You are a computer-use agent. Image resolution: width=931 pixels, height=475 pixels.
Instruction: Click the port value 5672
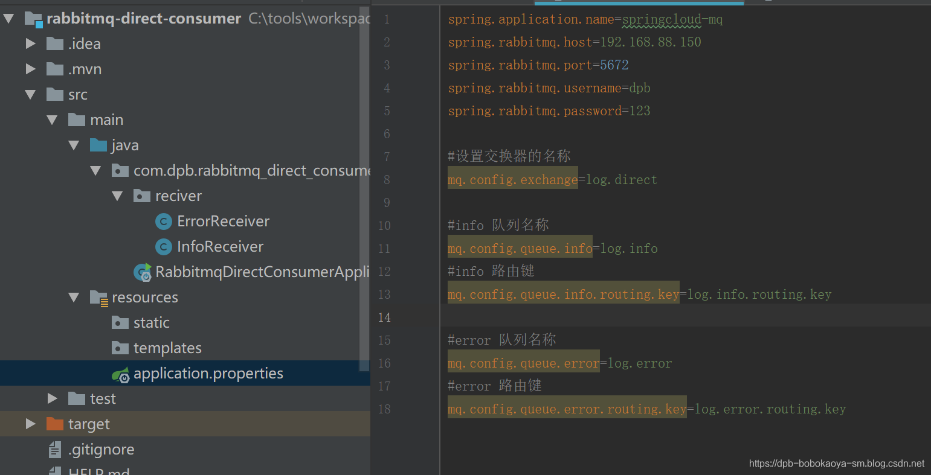614,65
